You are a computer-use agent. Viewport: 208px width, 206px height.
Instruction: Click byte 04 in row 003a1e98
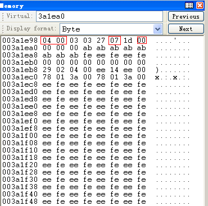pyautogui.click(x=47, y=41)
